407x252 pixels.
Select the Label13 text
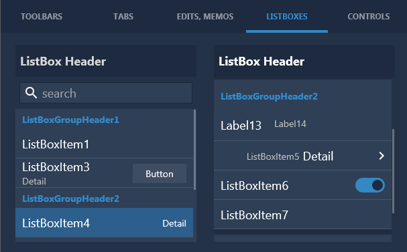pyautogui.click(x=241, y=126)
